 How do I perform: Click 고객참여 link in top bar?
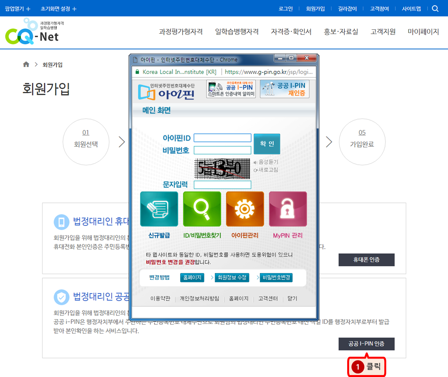point(380,9)
